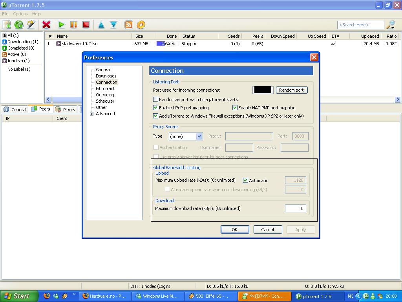Viewport: 402px width, 302px height.
Task: Click the slackware torrent's Done progress bar
Action: click(x=167, y=44)
